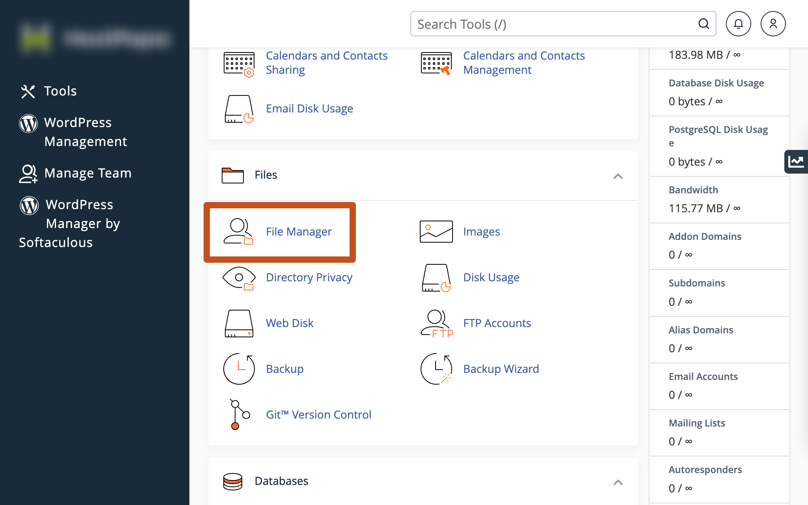Click the Images picture icon
Viewport: 808px width, 505px height.
(x=435, y=231)
